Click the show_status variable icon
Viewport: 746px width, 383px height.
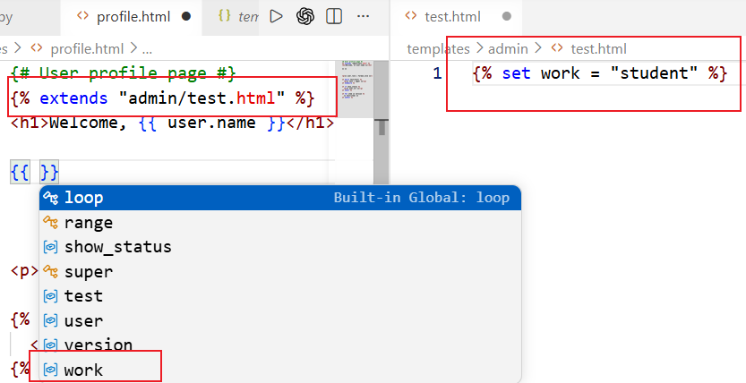coord(50,247)
